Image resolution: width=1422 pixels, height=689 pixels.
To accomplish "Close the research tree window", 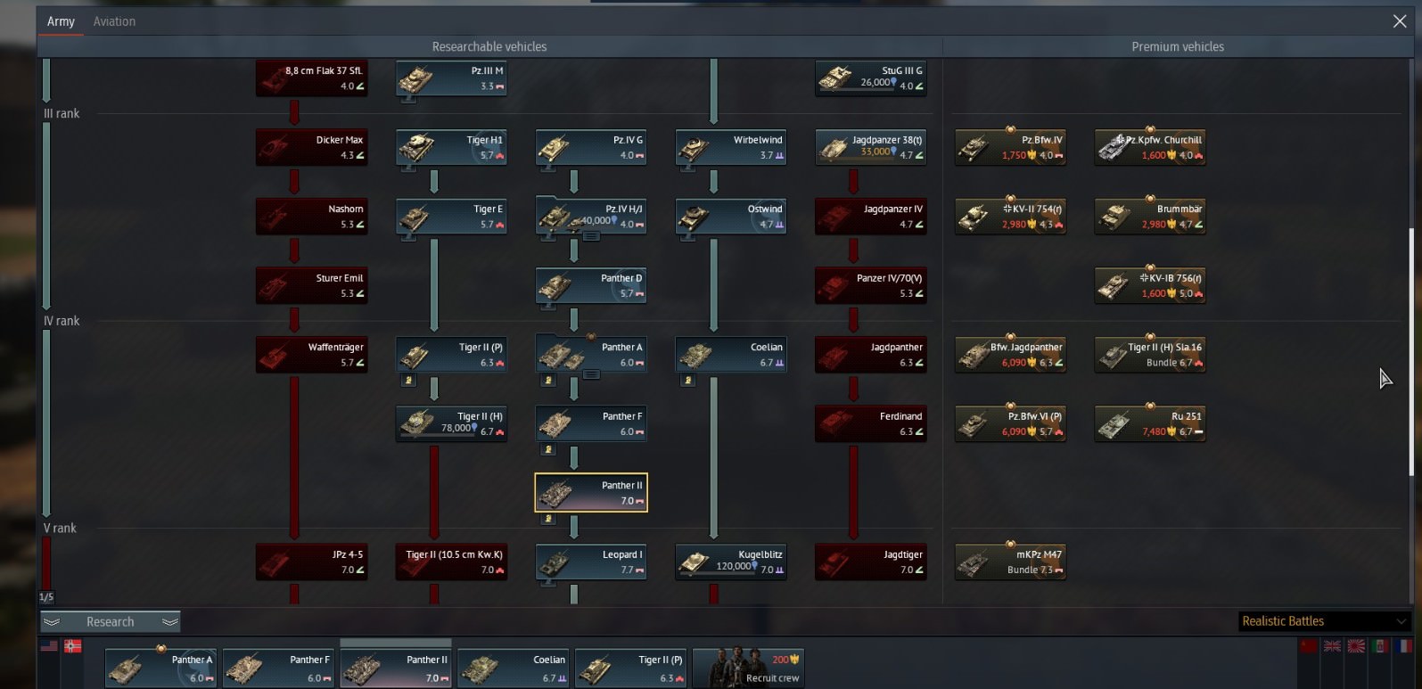I will [1400, 21].
